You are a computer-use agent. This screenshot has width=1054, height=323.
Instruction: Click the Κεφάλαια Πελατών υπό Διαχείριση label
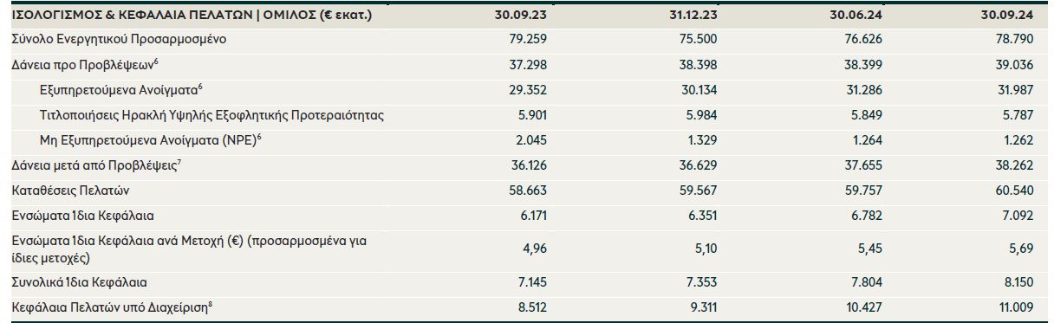(x=112, y=307)
